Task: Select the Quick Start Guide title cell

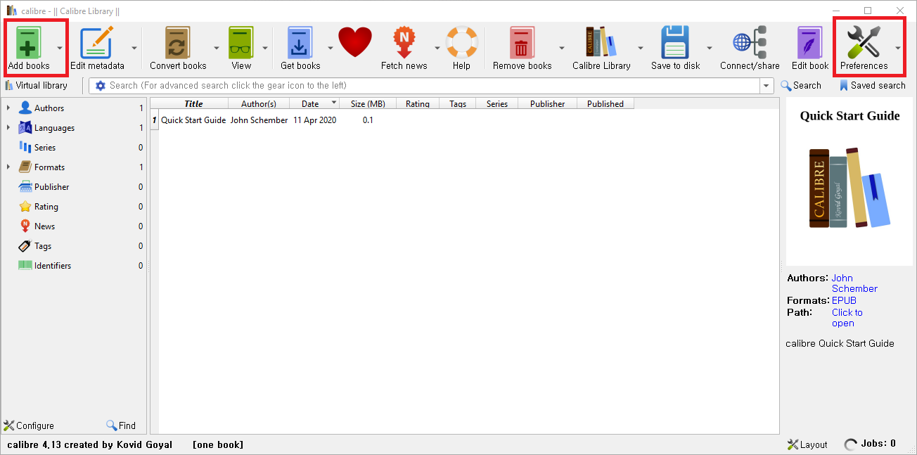Action: (x=193, y=120)
